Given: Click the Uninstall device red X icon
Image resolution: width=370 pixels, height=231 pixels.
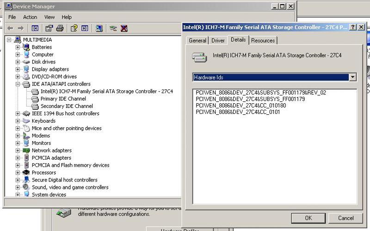Looking at the screenshot, I should click(124, 28).
